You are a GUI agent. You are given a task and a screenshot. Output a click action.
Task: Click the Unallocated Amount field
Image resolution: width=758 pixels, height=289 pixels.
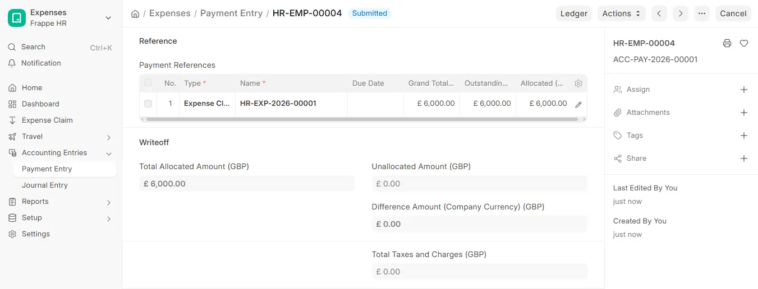479,184
